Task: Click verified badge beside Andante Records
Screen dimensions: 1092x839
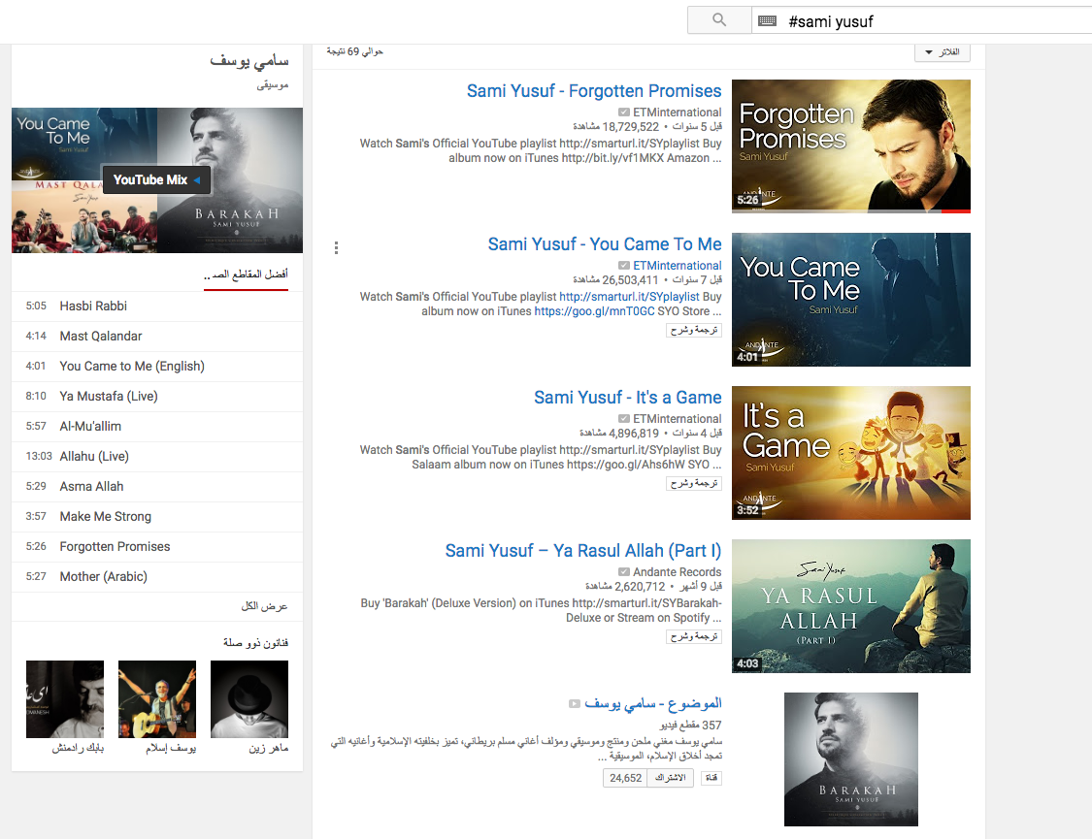Action: tap(624, 572)
